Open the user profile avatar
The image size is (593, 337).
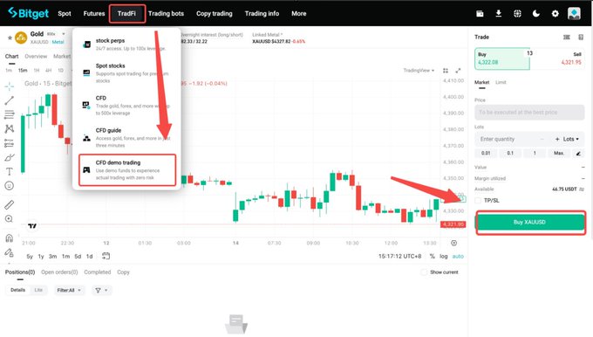click(574, 14)
